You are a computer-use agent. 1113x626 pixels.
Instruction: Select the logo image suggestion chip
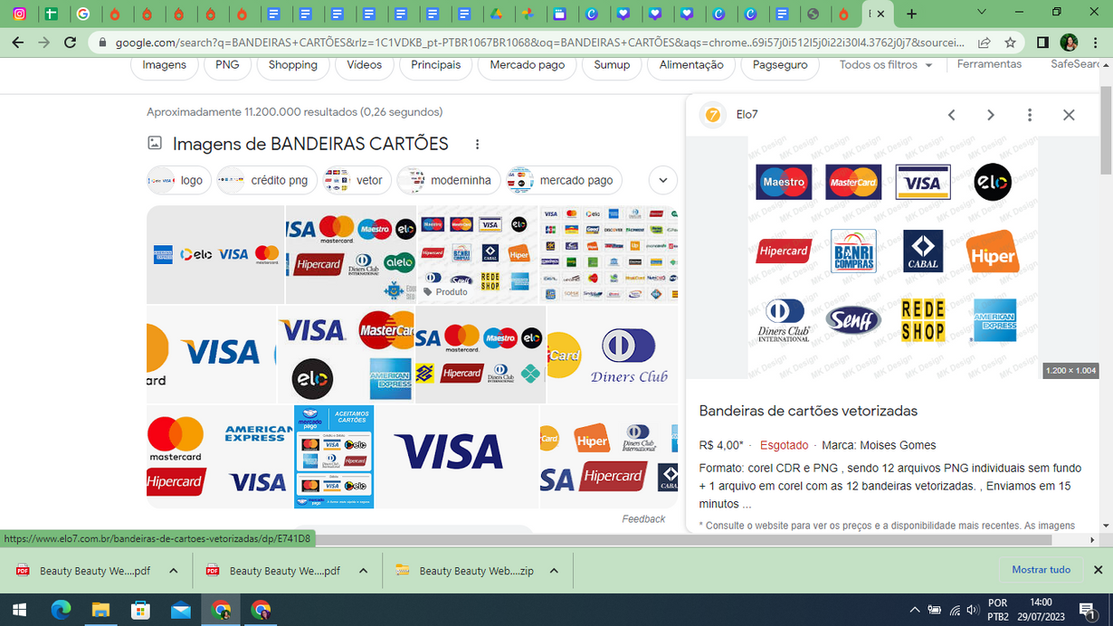(x=179, y=180)
